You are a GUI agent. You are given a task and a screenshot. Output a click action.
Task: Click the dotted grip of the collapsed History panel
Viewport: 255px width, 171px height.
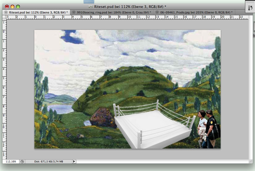click(x=250, y=2)
